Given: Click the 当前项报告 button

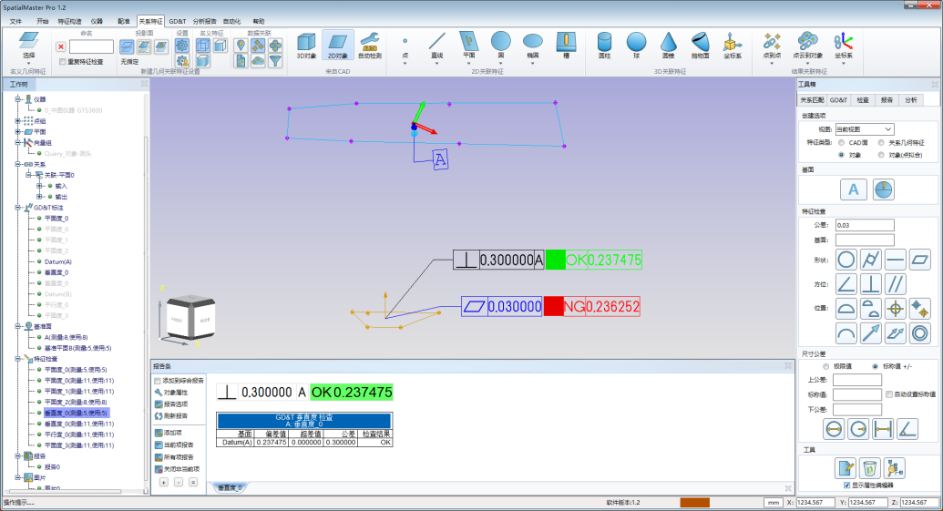Looking at the screenshot, I should tap(177, 445).
